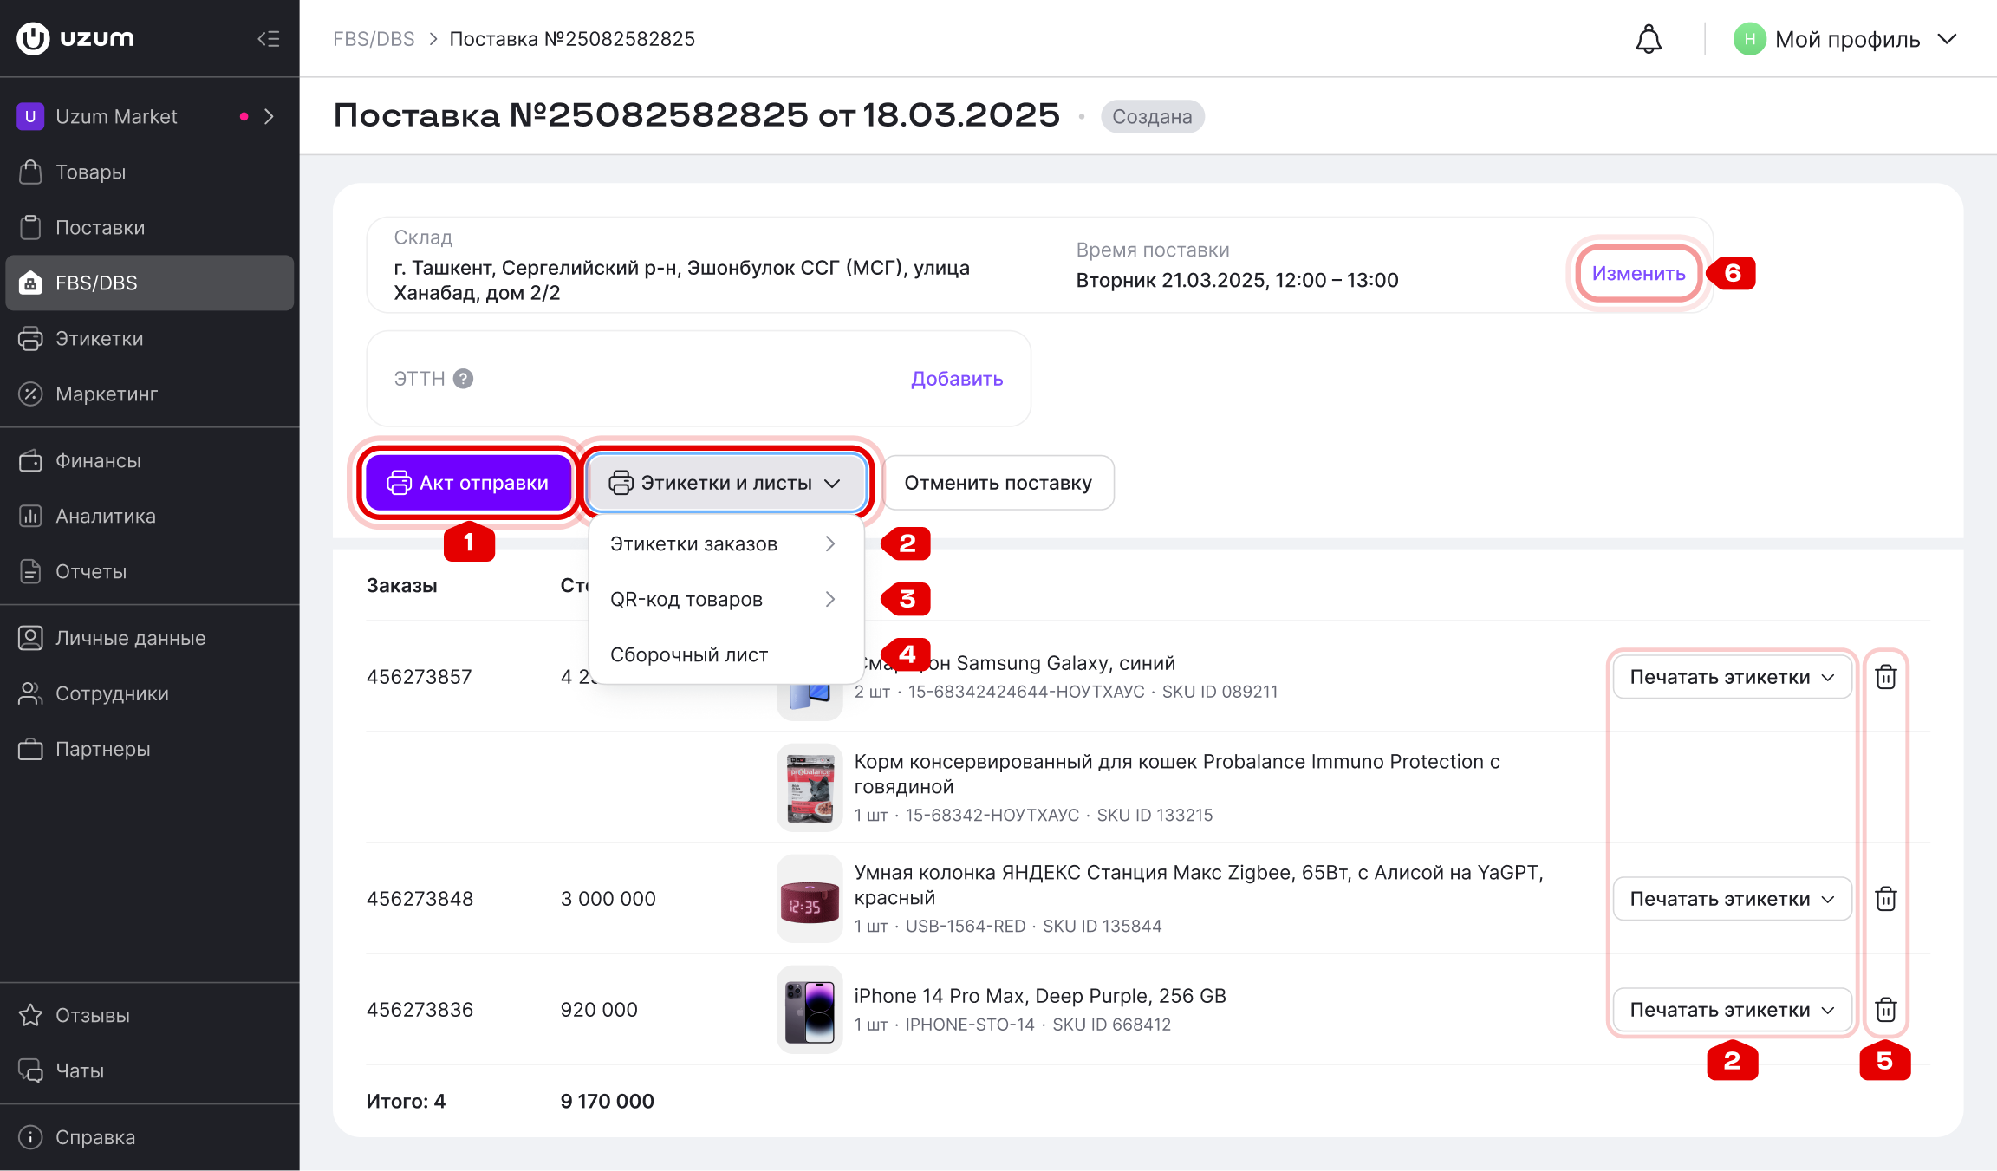Click the Создана status badge
The height and width of the screenshot is (1171, 1997).
[1152, 117]
